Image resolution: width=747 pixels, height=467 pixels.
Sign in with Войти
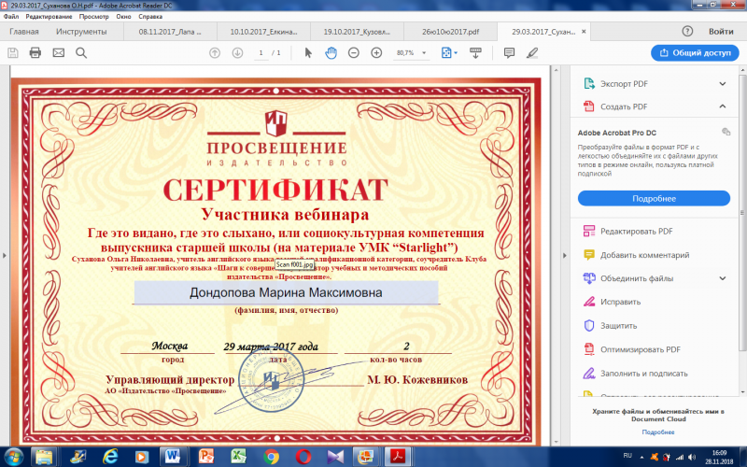721,32
